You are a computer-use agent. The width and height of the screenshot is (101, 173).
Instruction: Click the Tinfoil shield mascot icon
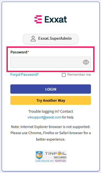pyautogui.click(x=39, y=155)
